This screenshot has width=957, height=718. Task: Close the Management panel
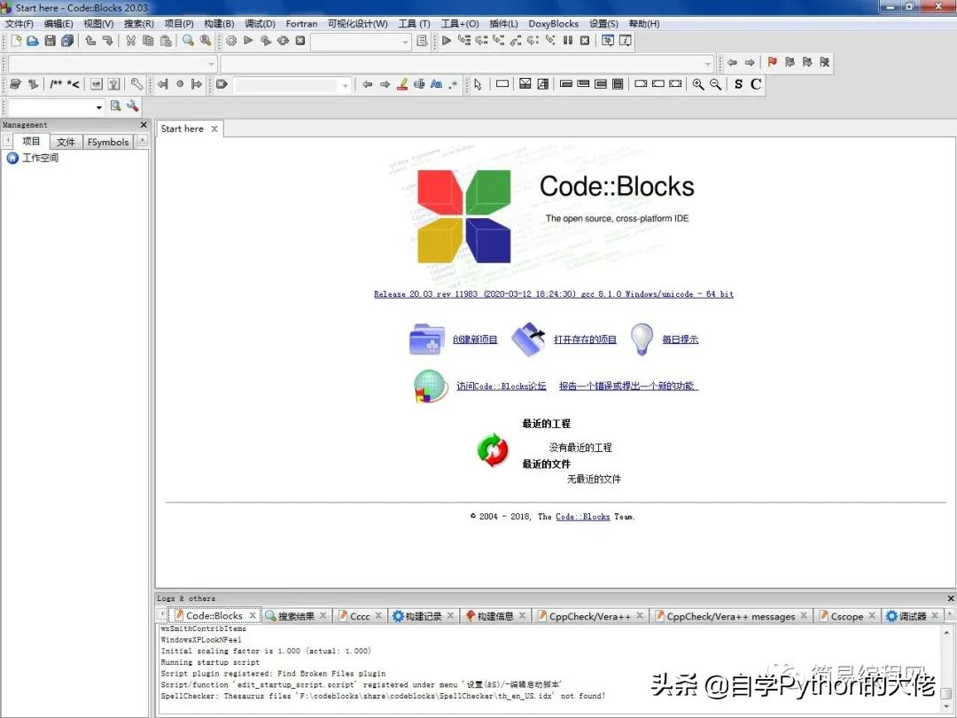(144, 125)
